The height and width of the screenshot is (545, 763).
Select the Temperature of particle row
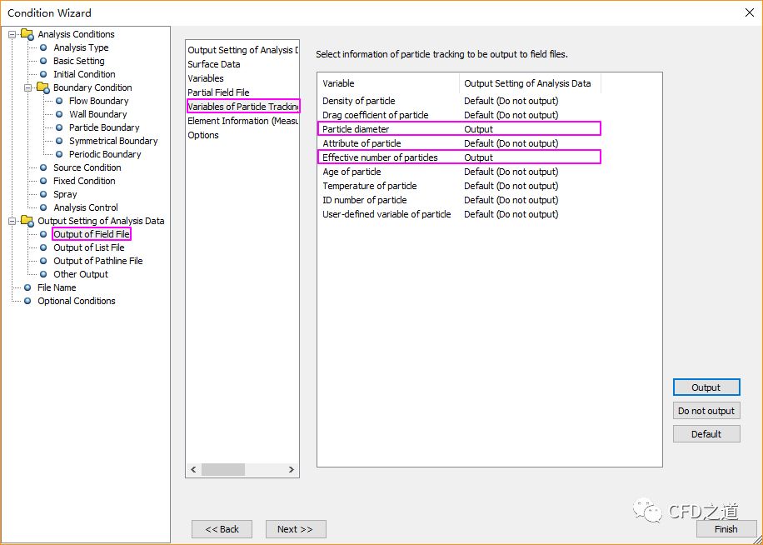pos(370,186)
